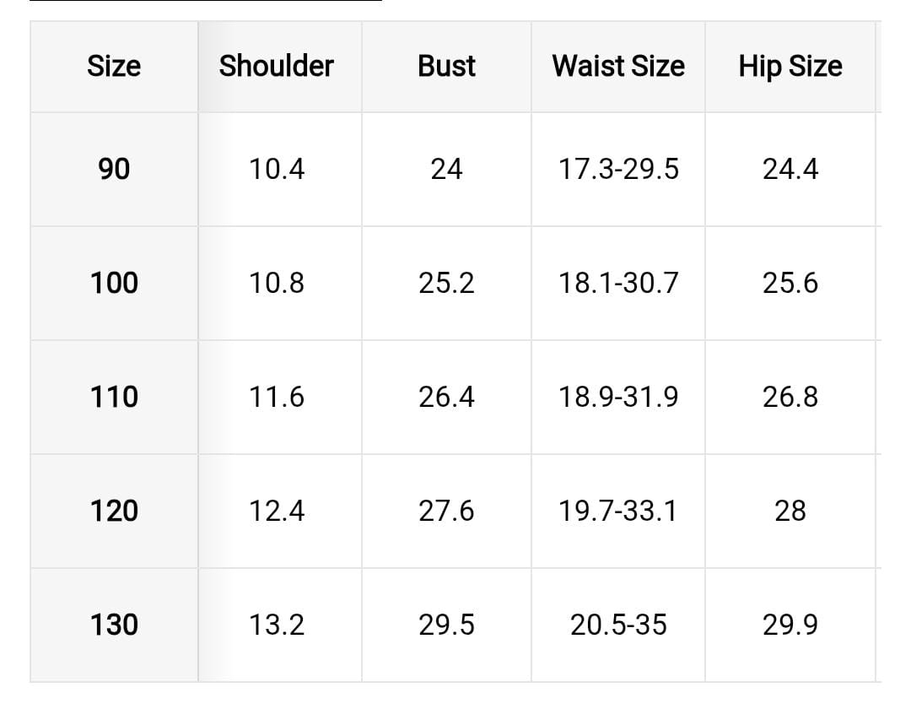Image resolution: width=911 pixels, height=720 pixels.
Task: Select the shoulder value 13.2
Action: (x=277, y=625)
